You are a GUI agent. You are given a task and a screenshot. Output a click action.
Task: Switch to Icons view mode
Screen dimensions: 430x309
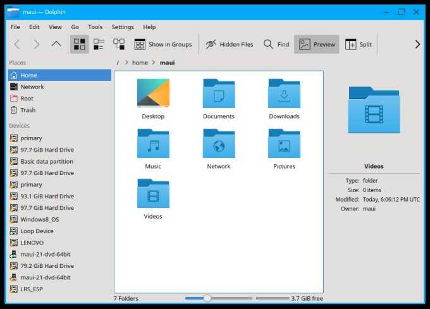[79, 44]
